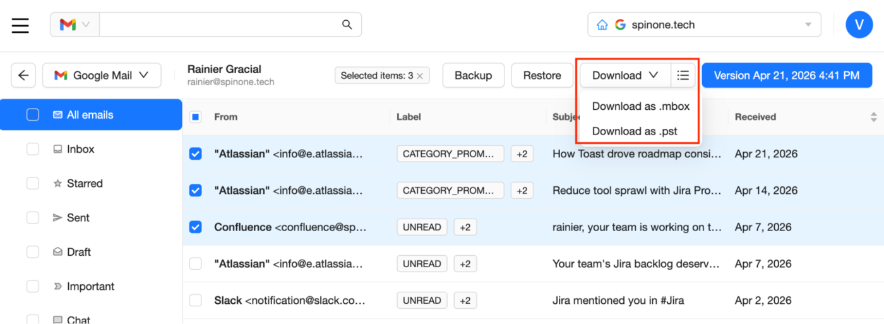
Task: Open the user avatar V
Action: [859, 25]
